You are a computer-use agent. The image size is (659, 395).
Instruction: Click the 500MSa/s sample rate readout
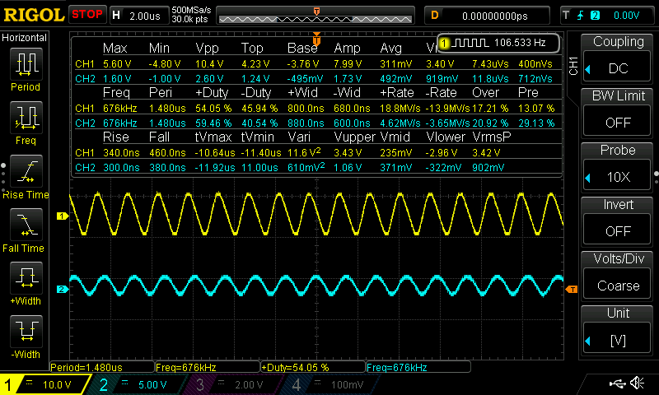pyautogui.click(x=191, y=11)
